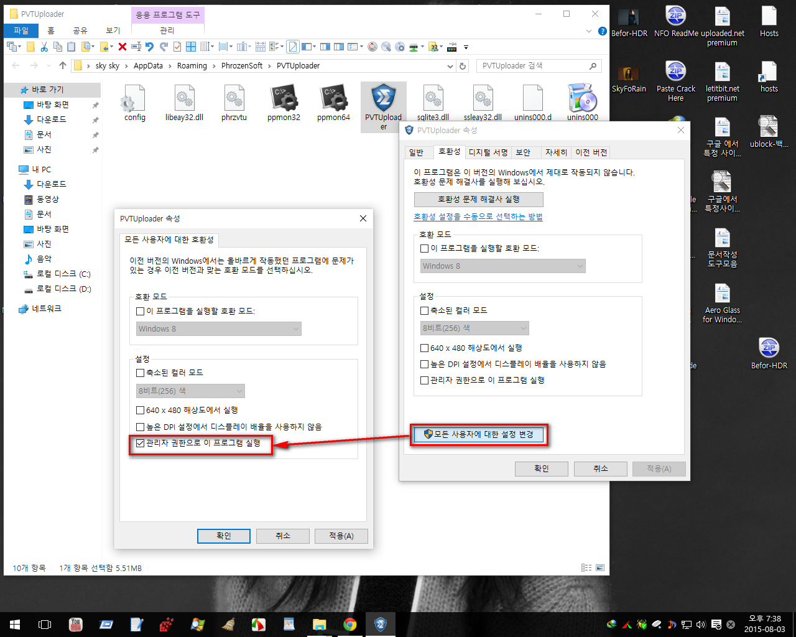Click change settings for all users button

(479, 434)
